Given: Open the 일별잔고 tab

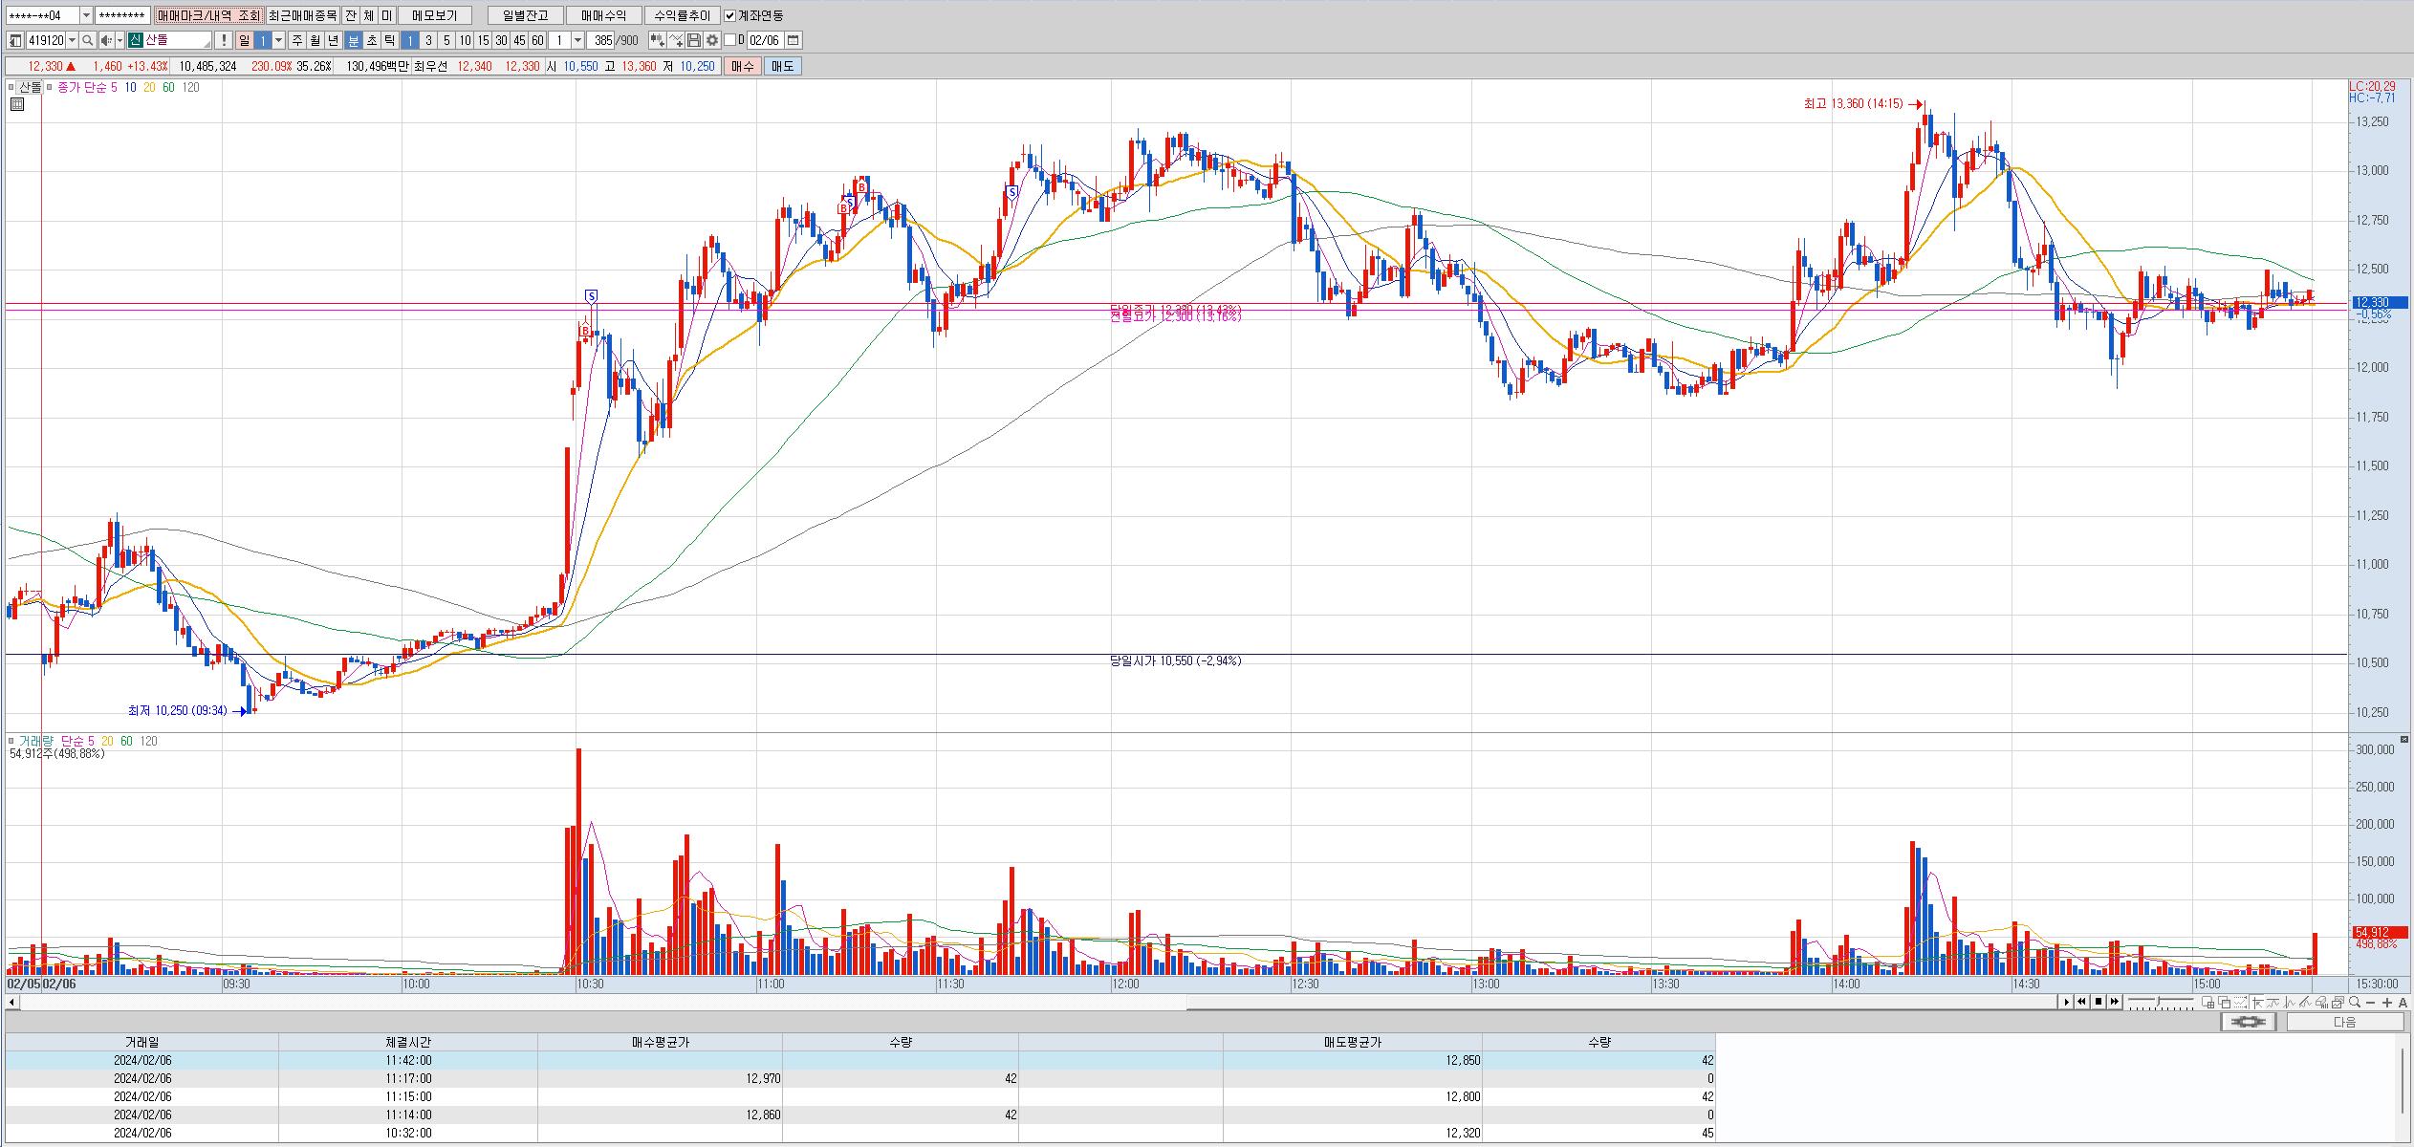Looking at the screenshot, I should click(x=525, y=15).
